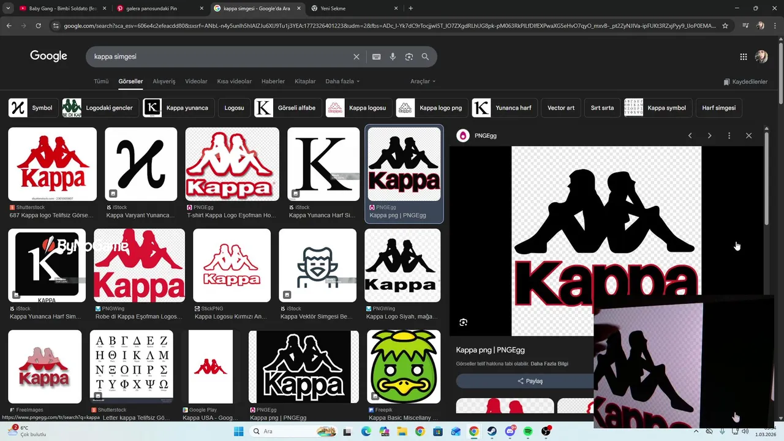Switch to the 'Alışveriş' tab
The height and width of the screenshot is (441, 784).
pos(164,81)
